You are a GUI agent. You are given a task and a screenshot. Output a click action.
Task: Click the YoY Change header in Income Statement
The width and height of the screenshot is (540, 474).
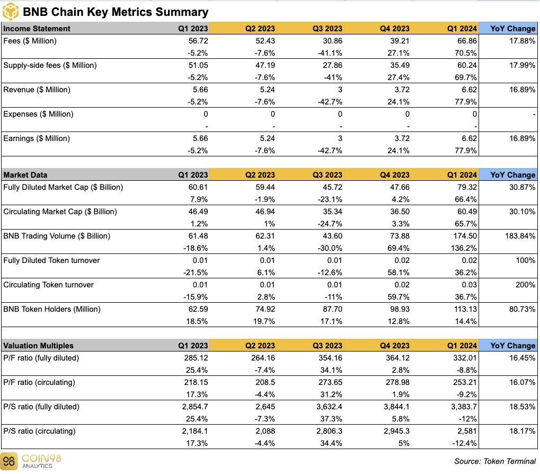(513, 29)
